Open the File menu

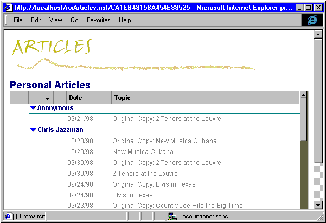(18, 20)
